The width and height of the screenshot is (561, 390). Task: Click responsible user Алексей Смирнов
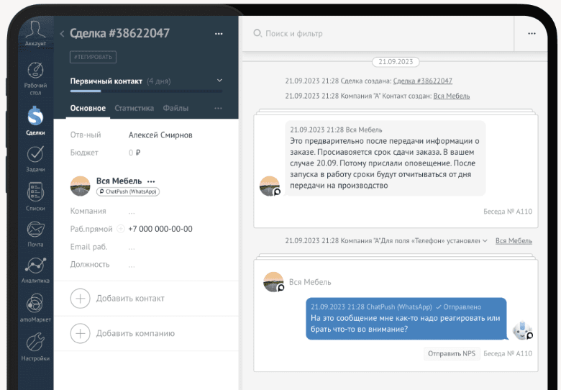pyautogui.click(x=160, y=135)
